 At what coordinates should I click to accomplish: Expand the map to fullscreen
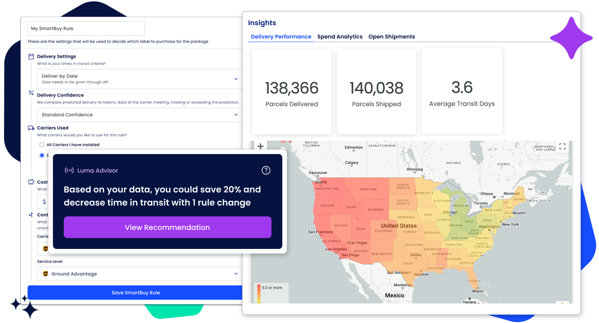pos(562,146)
